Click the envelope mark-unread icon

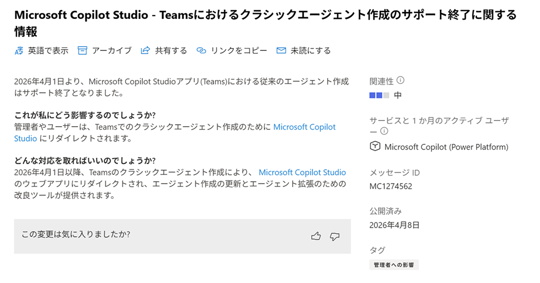point(281,51)
